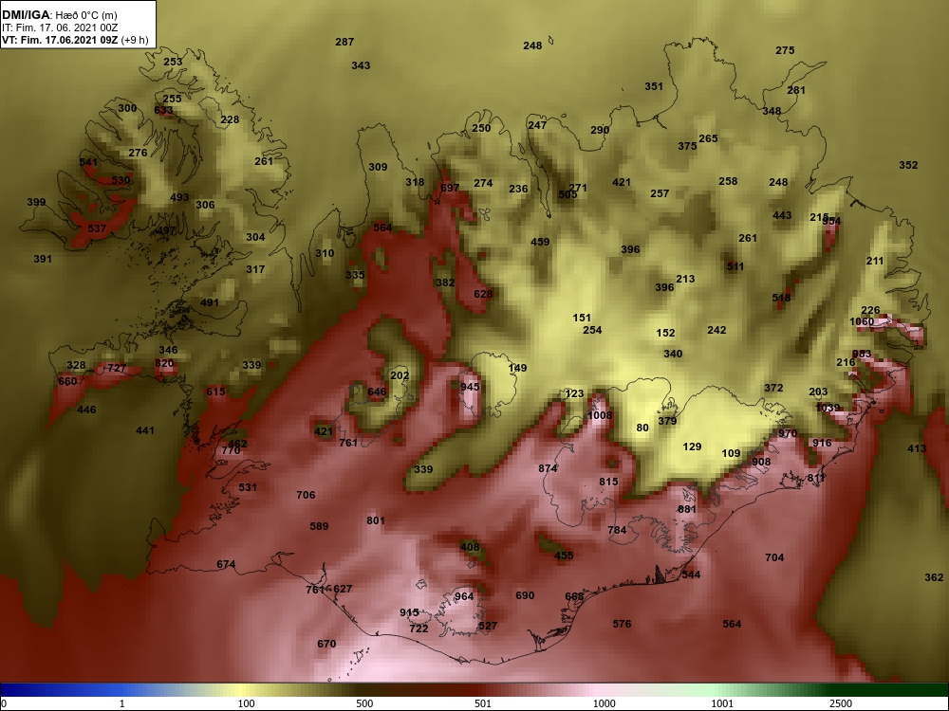949x711 pixels.
Task: Click the map value 670
Action: [326, 644]
